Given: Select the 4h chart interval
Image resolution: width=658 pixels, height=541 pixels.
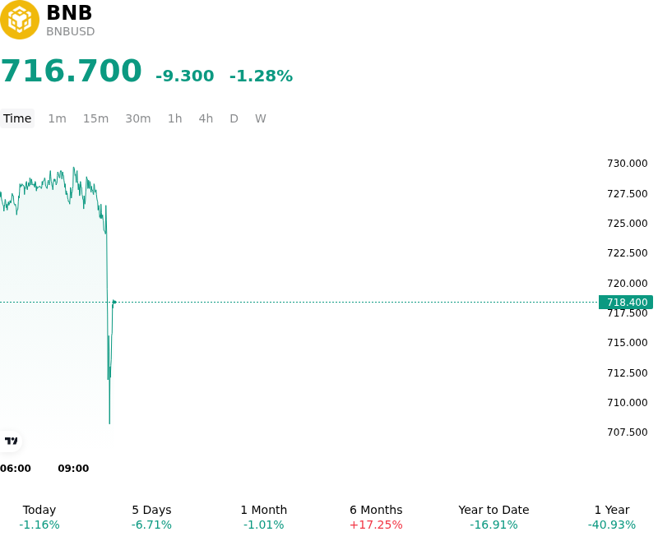Looking at the screenshot, I should [x=206, y=118].
